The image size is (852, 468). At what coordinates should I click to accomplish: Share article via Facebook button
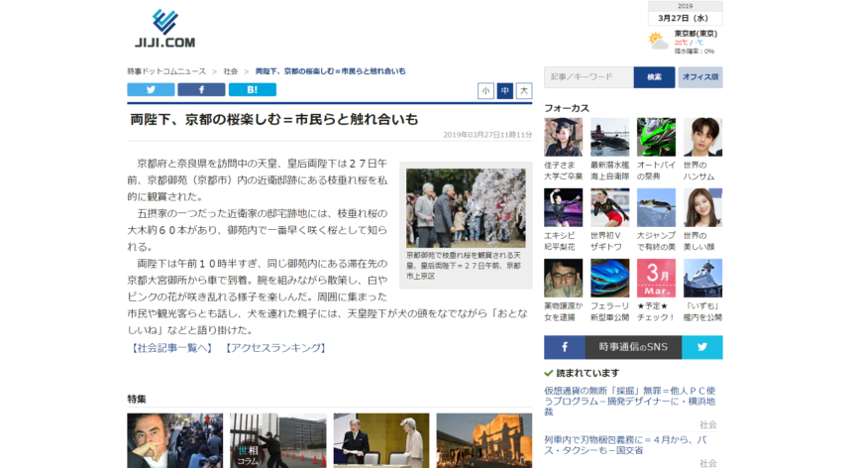point(201,89)
